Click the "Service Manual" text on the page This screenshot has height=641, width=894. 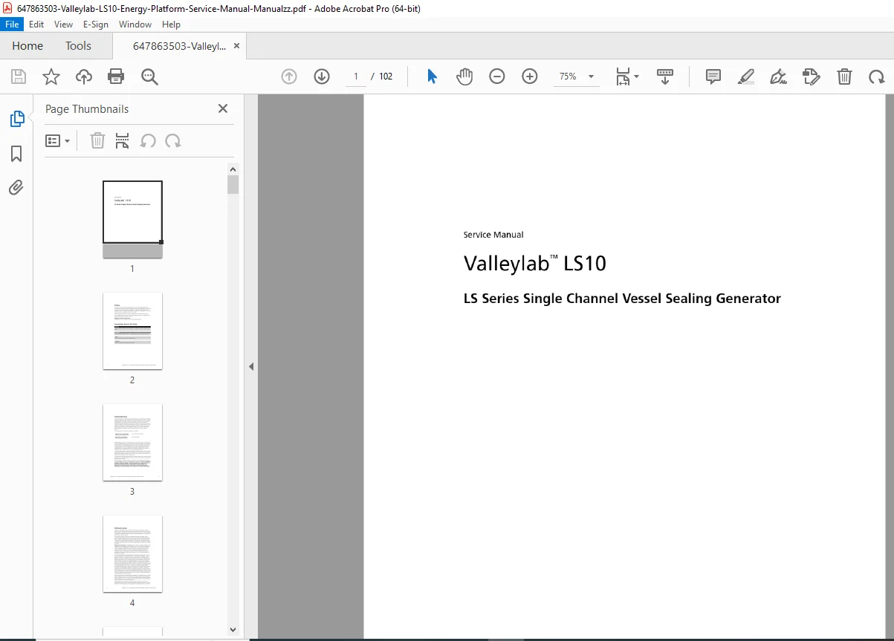click(x=493, y=235)
